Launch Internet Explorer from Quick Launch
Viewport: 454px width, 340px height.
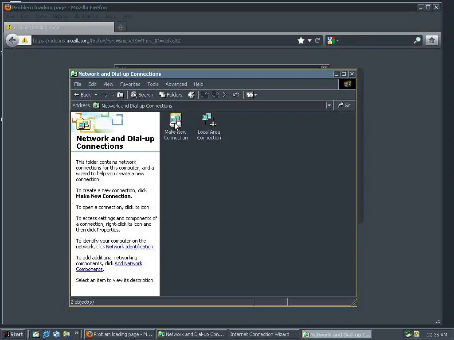pyautogui.click(x=46, y=334)
